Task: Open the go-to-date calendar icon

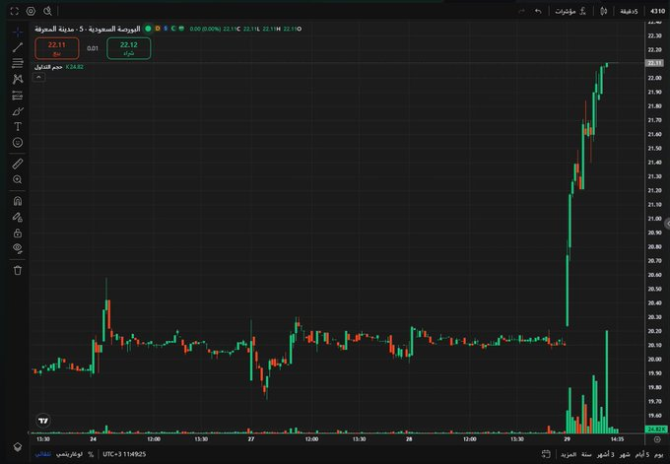Action: tap(546, 454)
